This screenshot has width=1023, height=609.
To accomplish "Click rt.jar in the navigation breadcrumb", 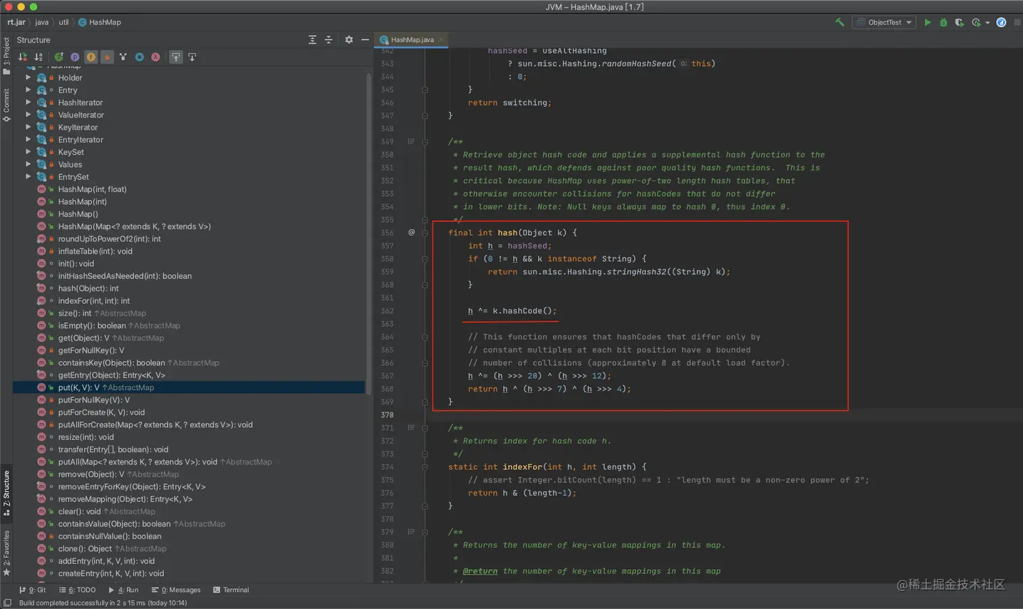I will pos(16,22).
